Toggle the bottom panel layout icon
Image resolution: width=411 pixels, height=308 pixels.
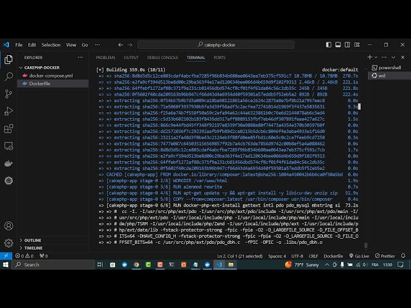tap(338, 45)
